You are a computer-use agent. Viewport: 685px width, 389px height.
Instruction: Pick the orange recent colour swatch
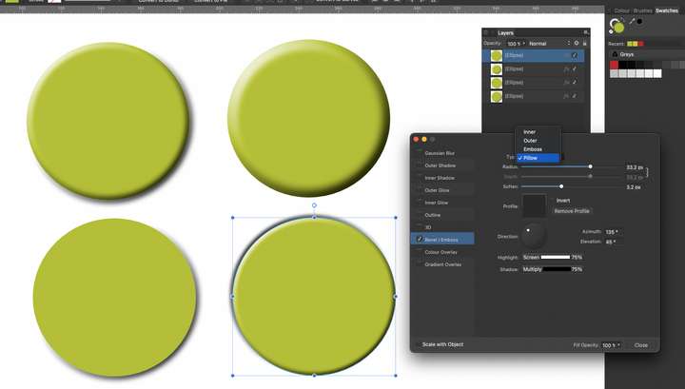tap(636, 44)
